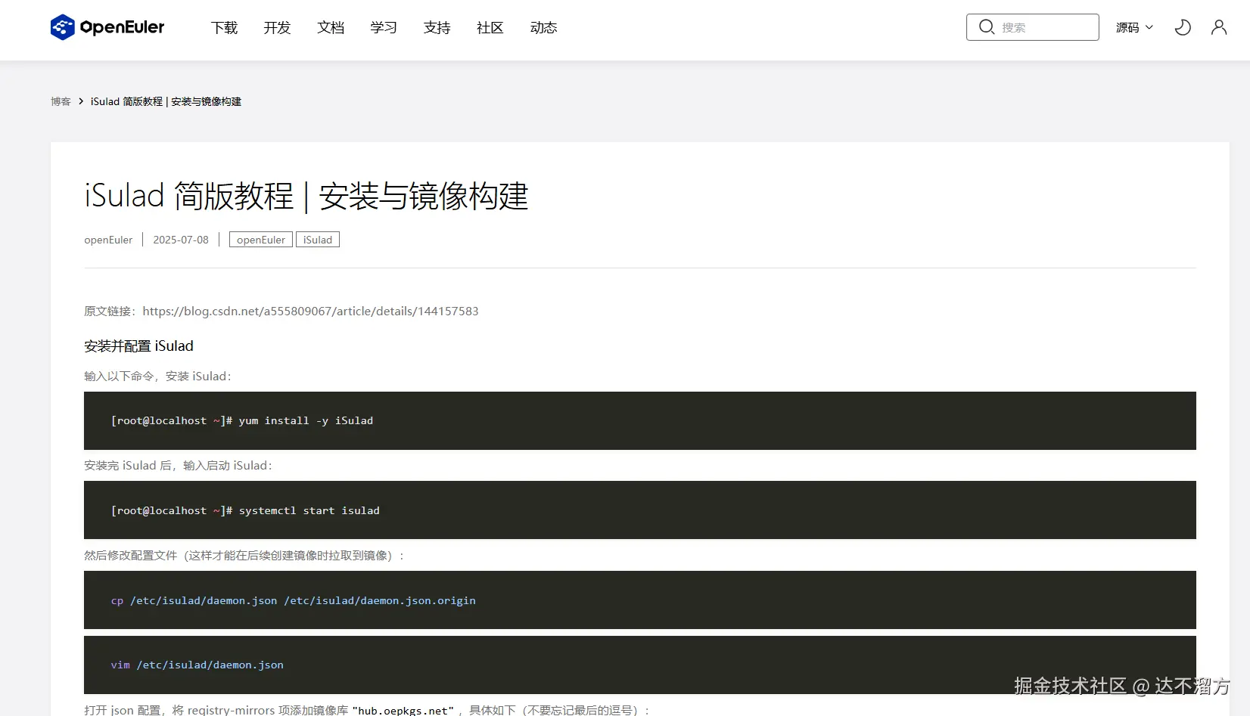Click the article title heading
The height and width of the screenshot is (716, 1250).
306,197
